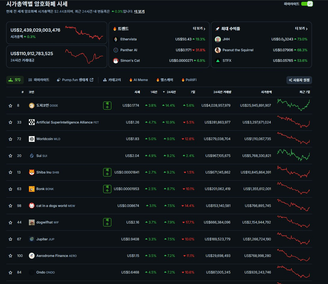Viewport: 328px width, 284px height.
Task: Select the PolitiFi category
Action: (189, 80)
